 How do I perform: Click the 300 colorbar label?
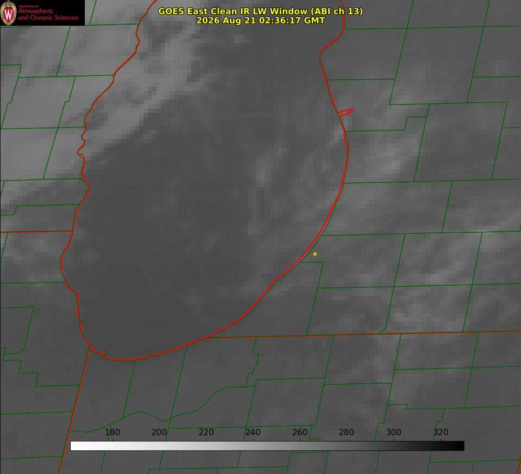394,432
